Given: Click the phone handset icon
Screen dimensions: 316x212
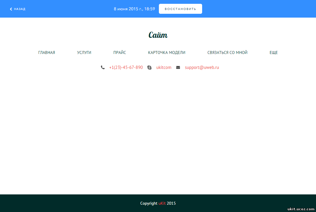Looking at the screenshot, I should click(x=103, y=67).
